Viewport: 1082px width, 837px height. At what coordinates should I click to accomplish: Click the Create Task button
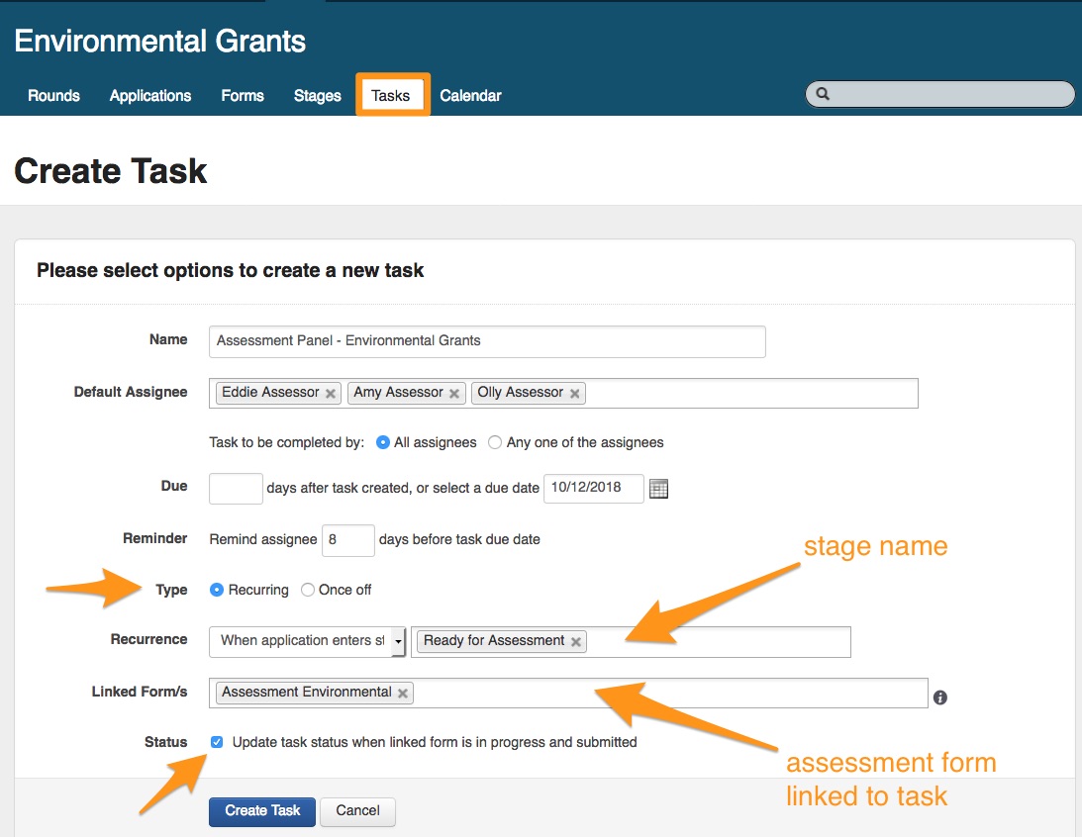tap(262, 811)
